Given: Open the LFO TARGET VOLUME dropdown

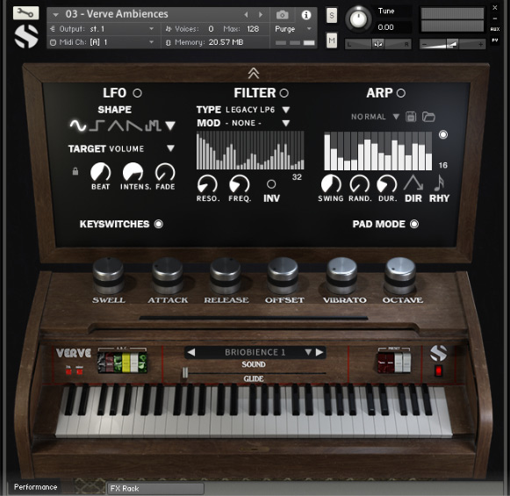Looking at the screenshot, I should tap(170, 148).
